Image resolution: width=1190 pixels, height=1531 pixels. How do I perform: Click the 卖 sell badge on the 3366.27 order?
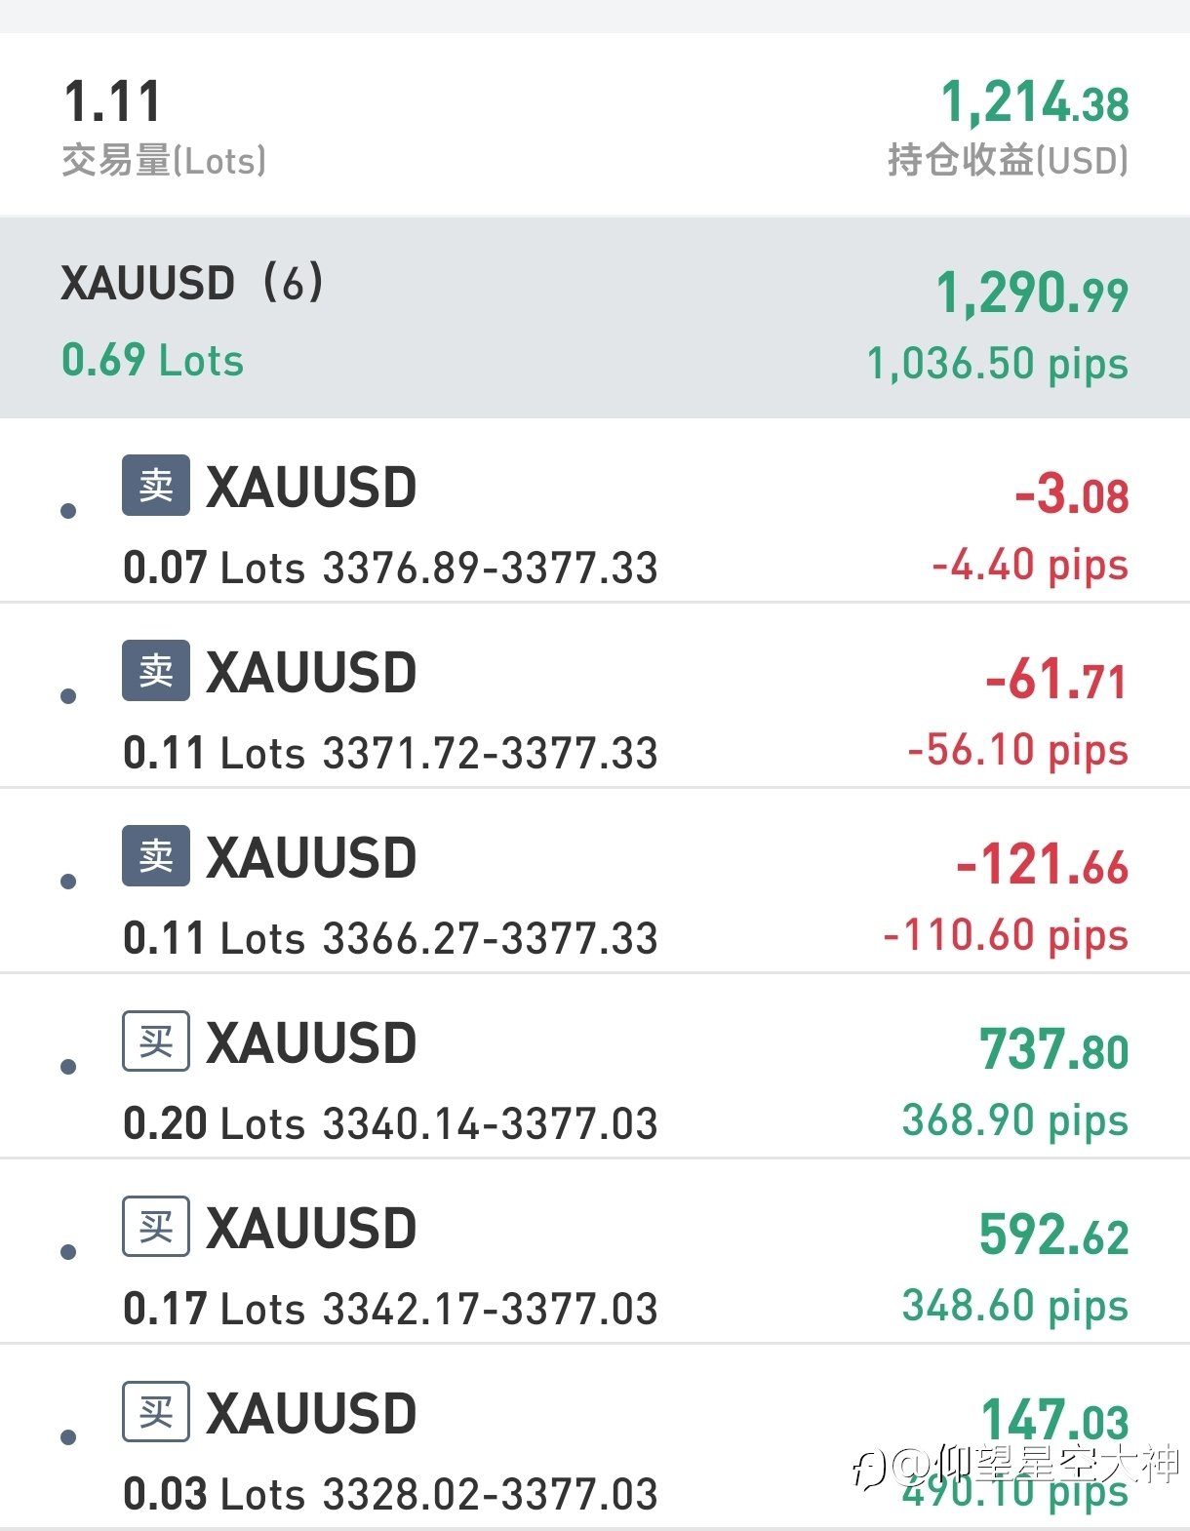click(x=156, y=855)
